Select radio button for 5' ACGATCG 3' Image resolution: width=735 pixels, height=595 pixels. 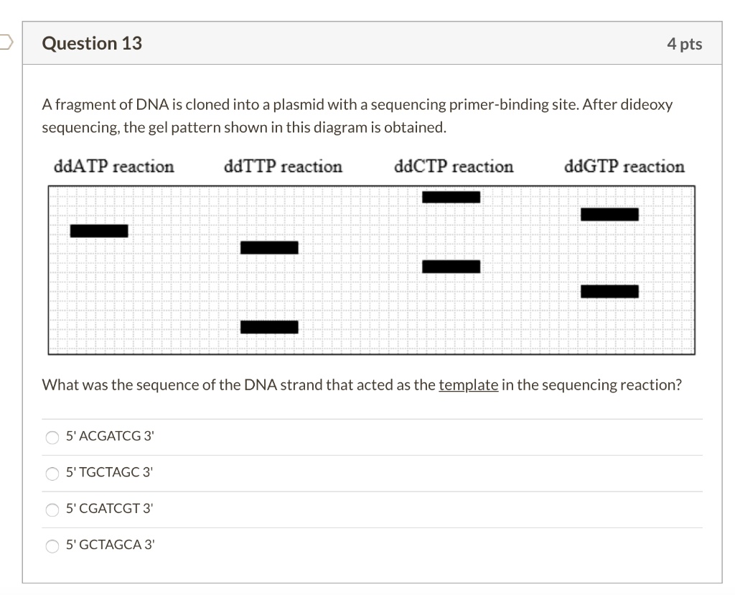pyautogui.click(x=52, y=437)
